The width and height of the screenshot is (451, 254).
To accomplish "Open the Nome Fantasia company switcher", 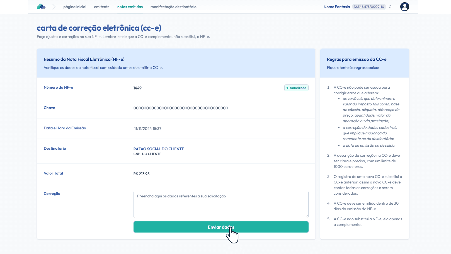I will (336, 7).
